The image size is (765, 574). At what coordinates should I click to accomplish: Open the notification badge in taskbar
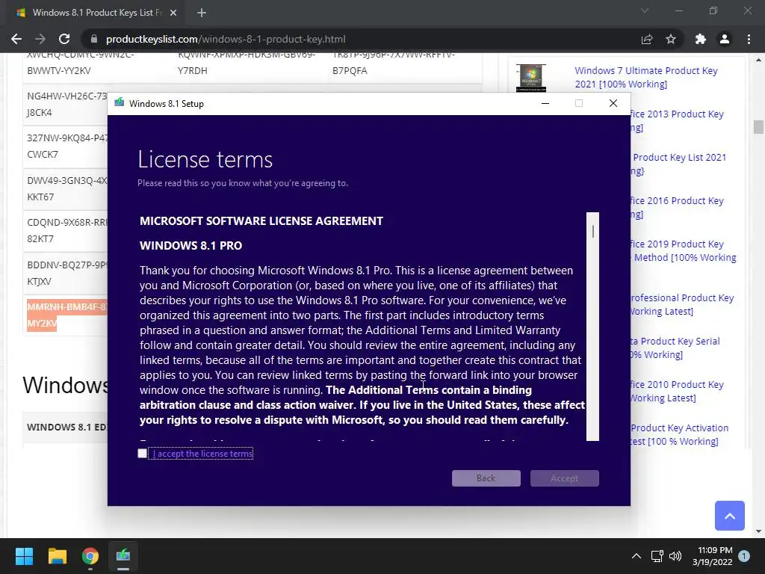[x=744, y=556]
